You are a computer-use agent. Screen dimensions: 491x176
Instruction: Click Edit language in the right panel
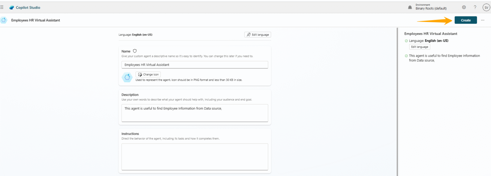click(x=419, y=47)
